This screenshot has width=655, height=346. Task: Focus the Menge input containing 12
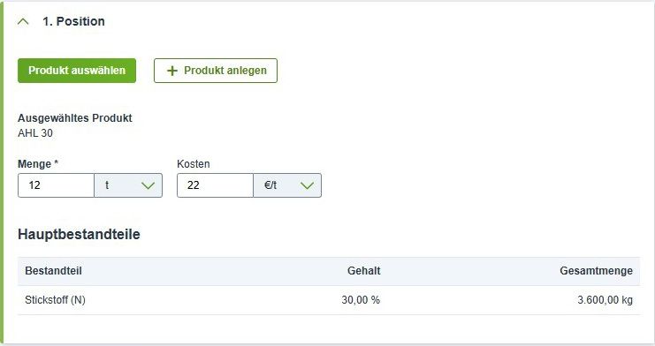[56, 185]
